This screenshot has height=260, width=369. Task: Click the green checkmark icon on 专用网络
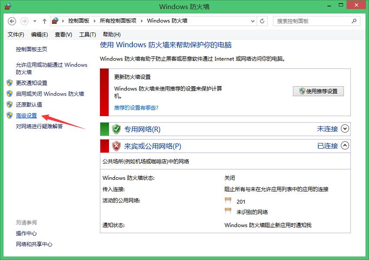pyautogui.click(x=116, y=129)
